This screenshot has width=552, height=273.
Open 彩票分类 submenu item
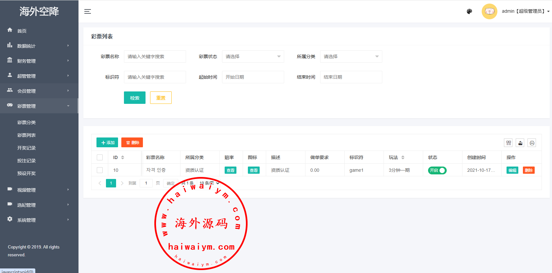pos(26,122)
